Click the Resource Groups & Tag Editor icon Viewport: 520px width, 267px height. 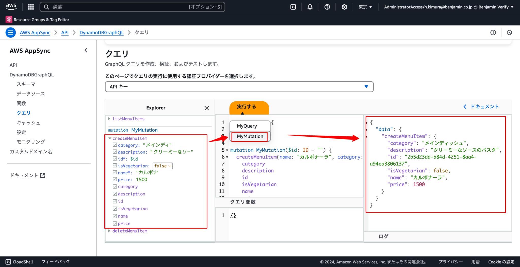point(9,20)
